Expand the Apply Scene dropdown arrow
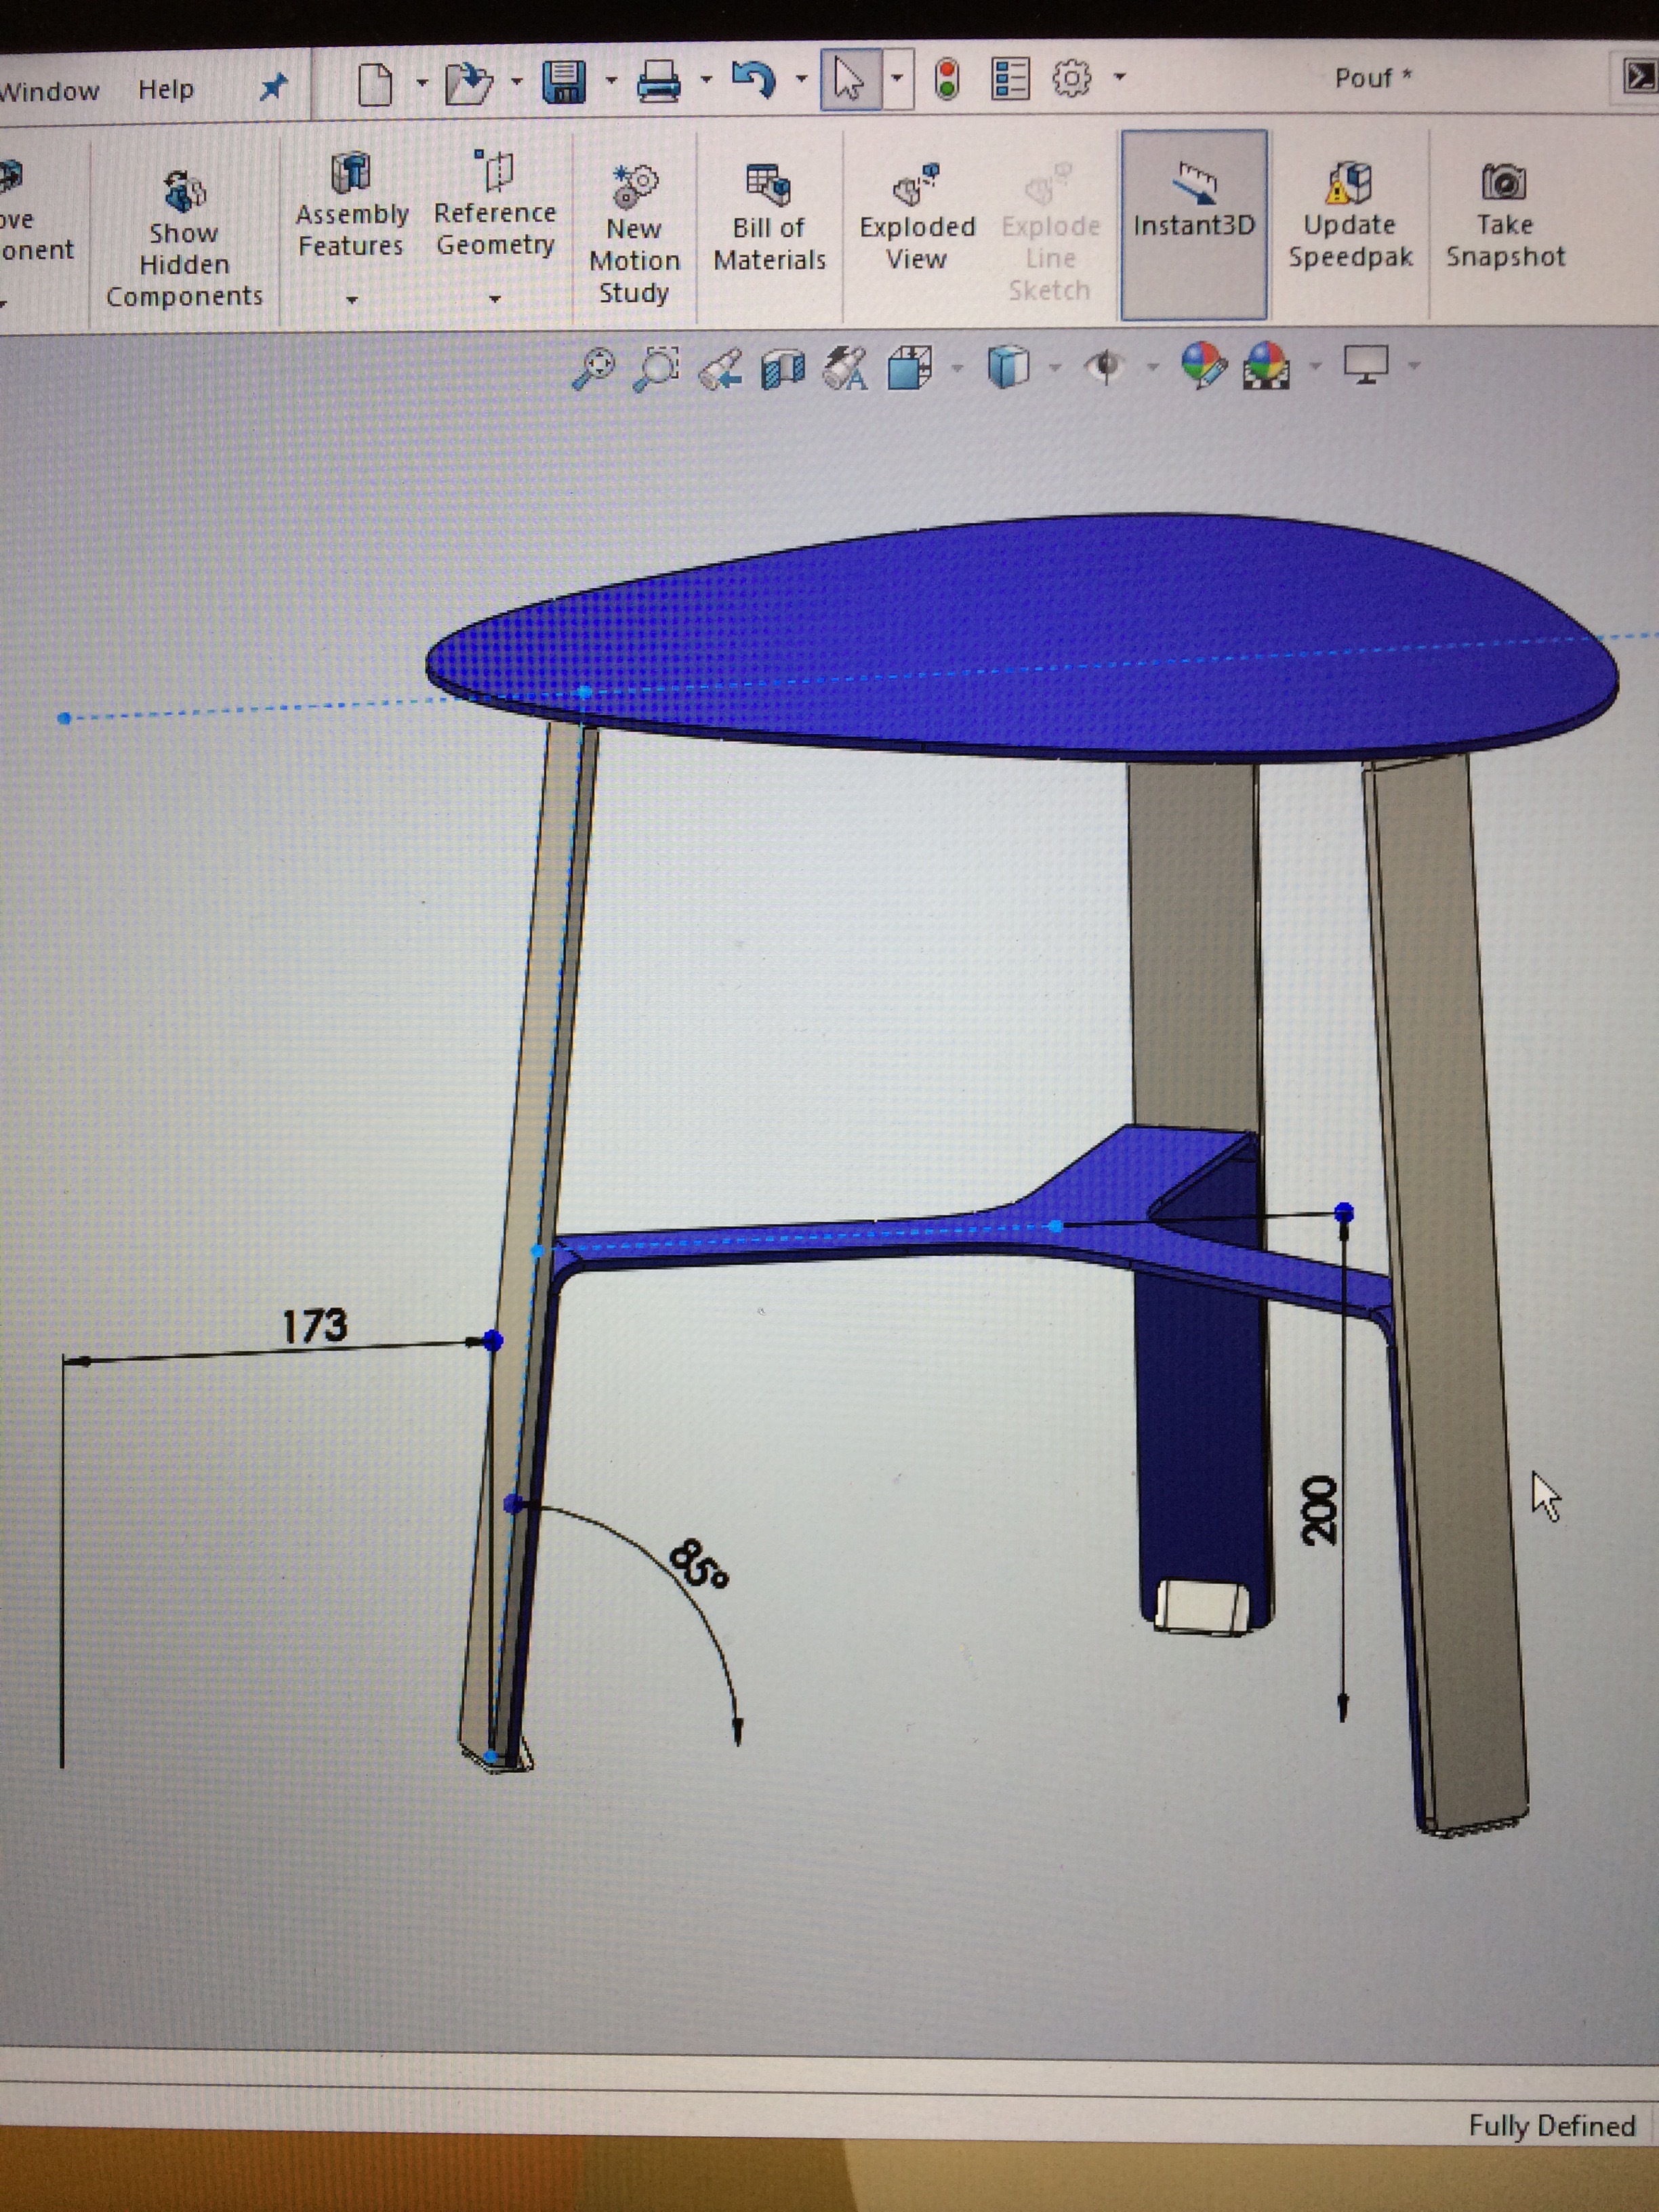Image resolution: width=1659 pixels, height=2212 pixels. click(x=1315, y=366)
